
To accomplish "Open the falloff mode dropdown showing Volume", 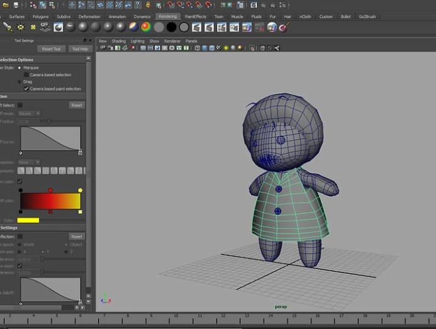I will (x=30, y=113).
